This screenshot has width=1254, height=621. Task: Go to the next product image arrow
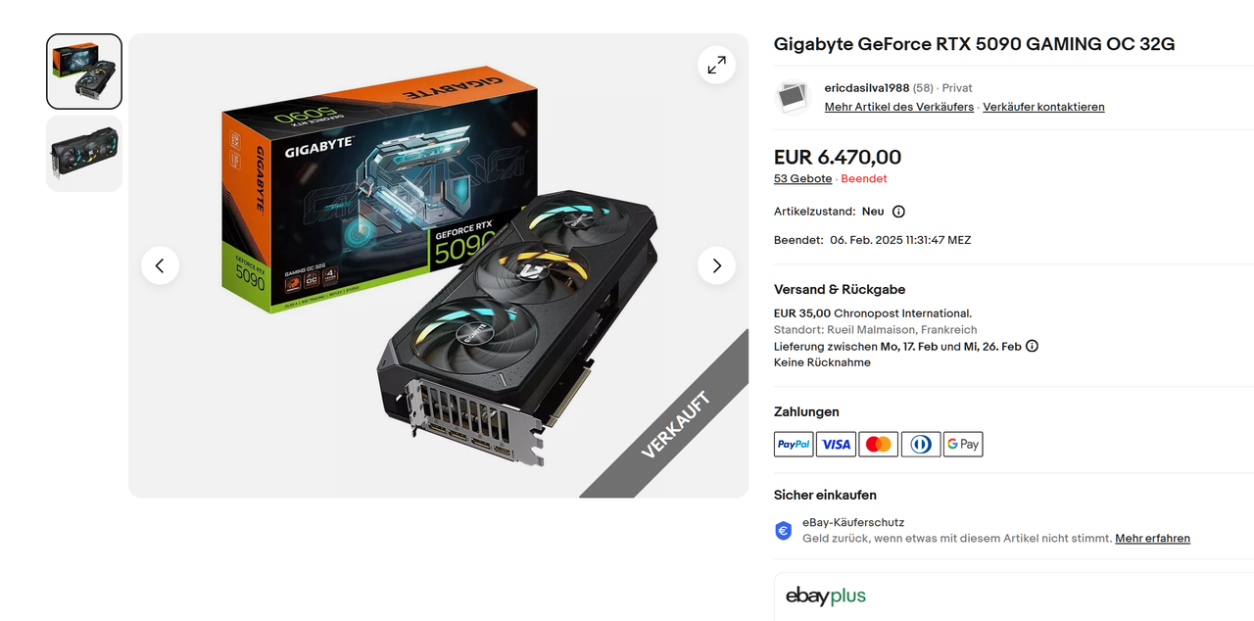click(x=716, y=265)
